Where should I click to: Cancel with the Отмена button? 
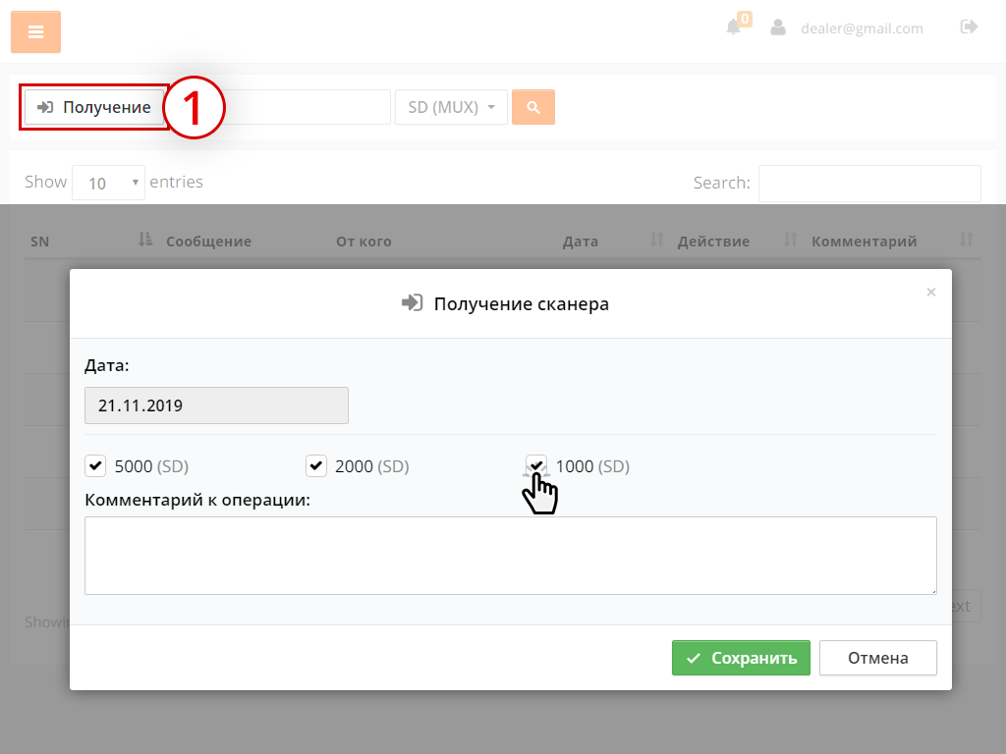pyautogui.click(x=877, y=658)
